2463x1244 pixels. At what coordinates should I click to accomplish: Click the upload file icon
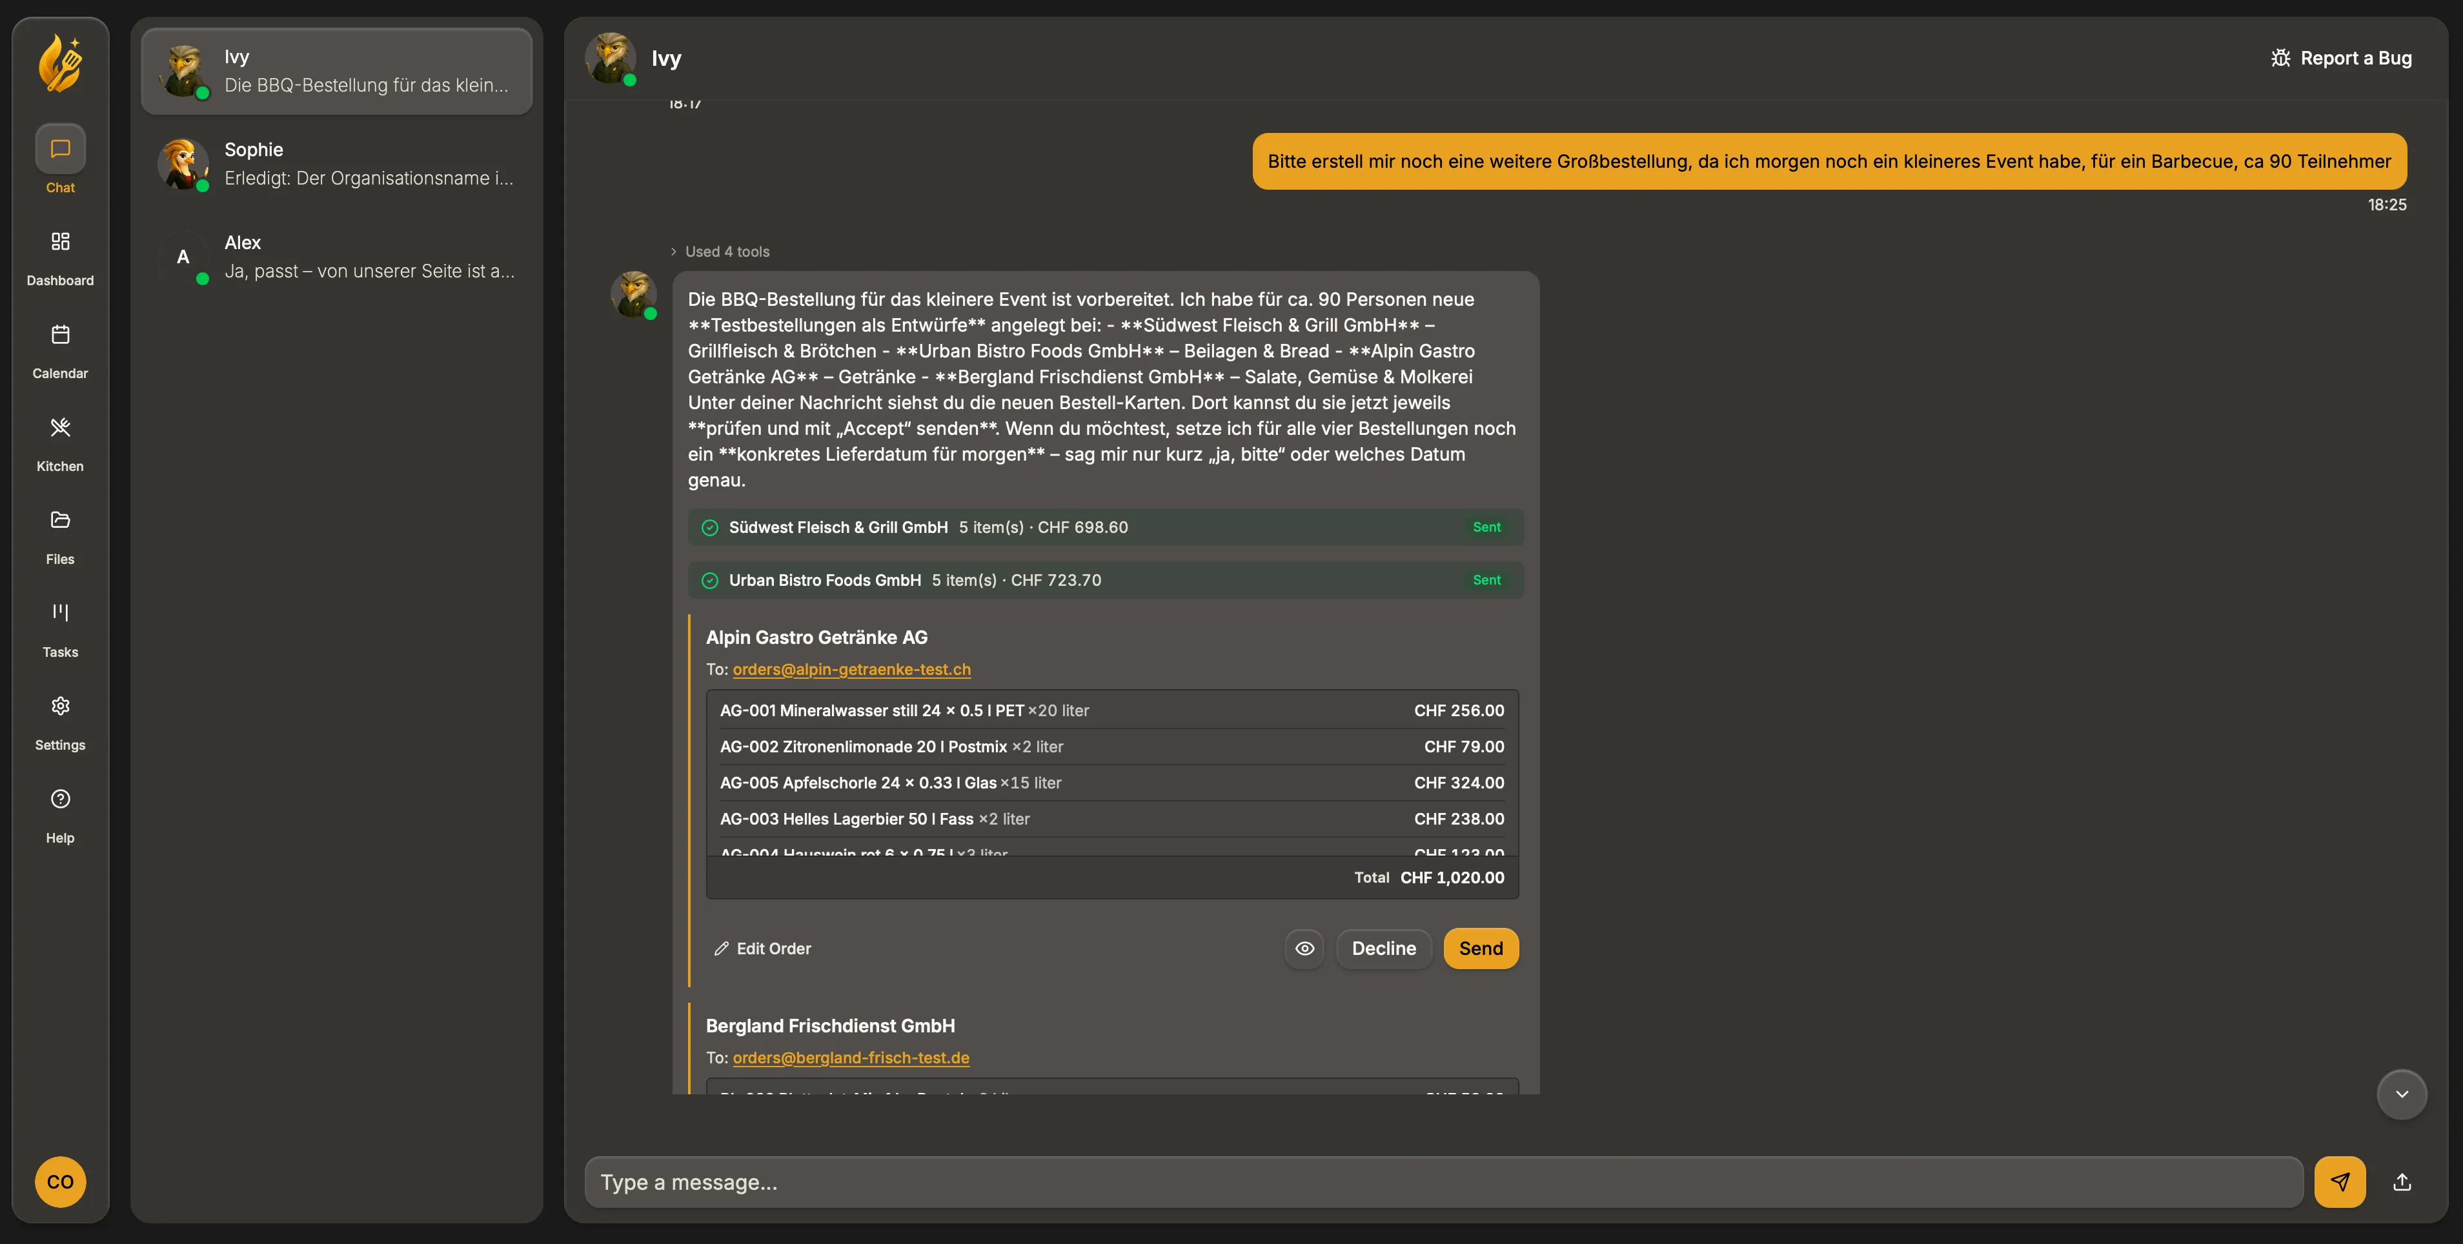tap(2402, 1182)
